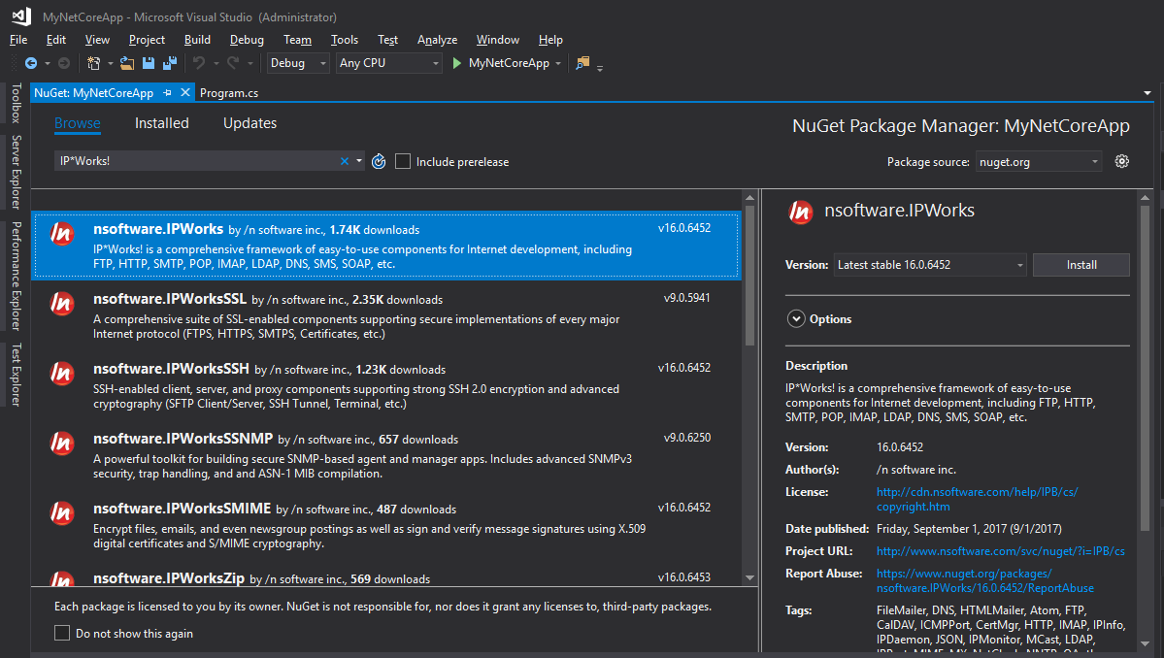Select the Browse tab
Screen dimensions: 1164x658
pos(78,123)
